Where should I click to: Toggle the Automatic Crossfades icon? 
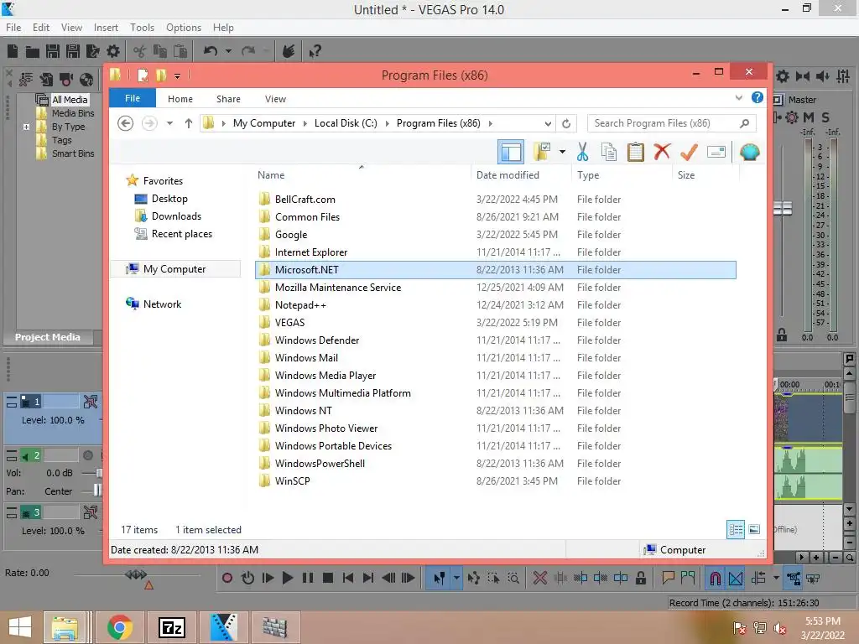pyautogui.click(x=736, y=579)
